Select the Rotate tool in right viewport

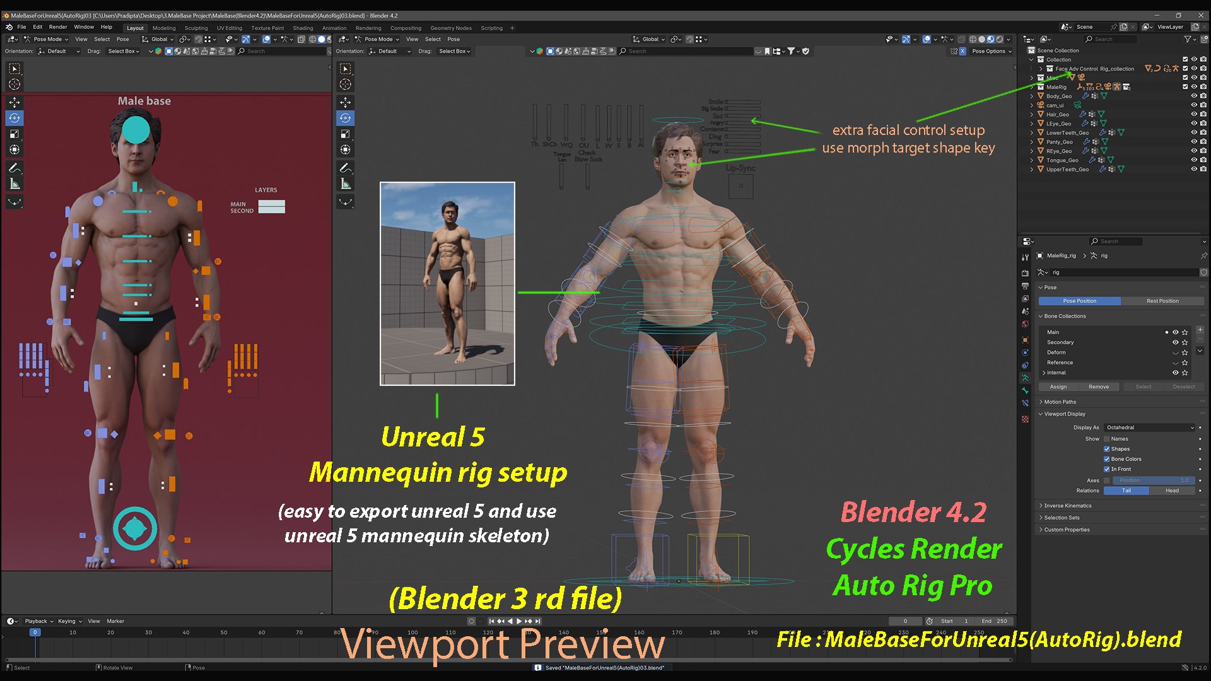click(345, 118)
